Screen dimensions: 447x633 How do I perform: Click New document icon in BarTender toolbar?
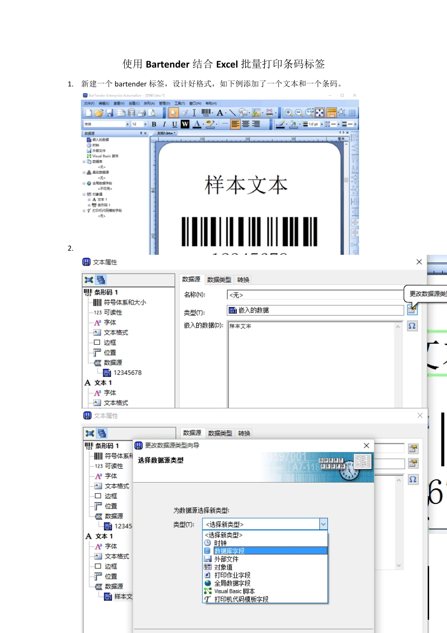[89, 113]
